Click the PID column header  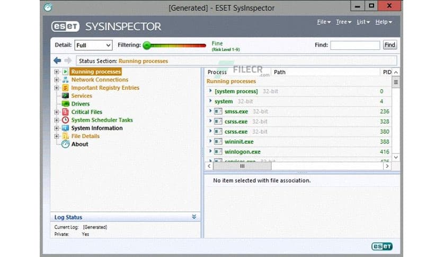[x=386, y=72]
